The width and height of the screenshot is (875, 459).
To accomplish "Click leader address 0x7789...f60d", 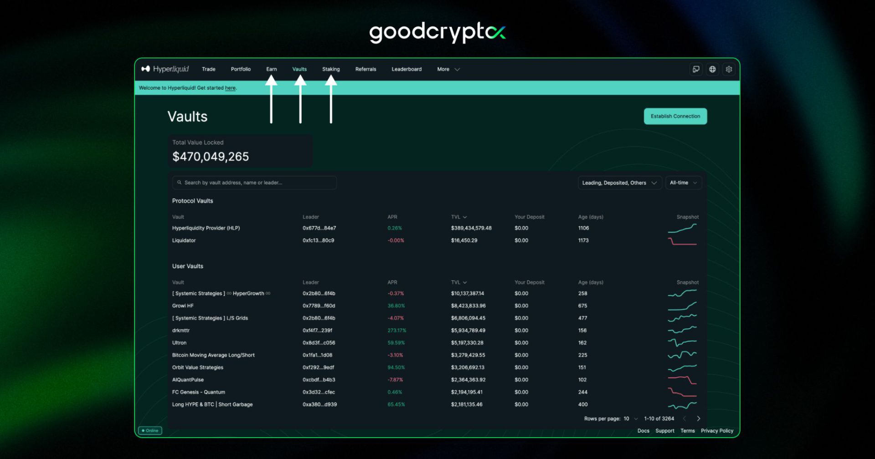I will pyautogui.click(x=319, y=306).
